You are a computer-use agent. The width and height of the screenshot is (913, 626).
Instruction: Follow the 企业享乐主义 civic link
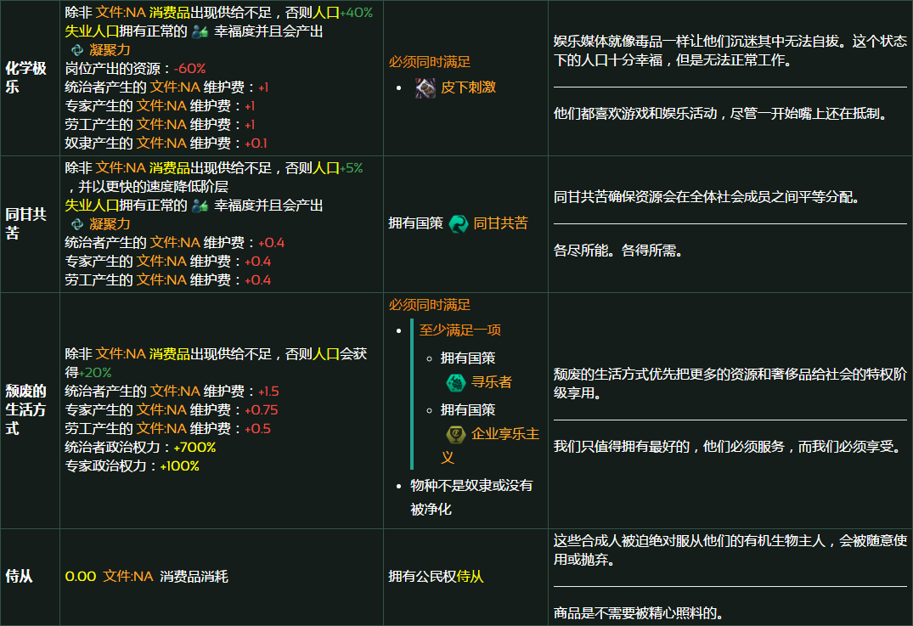(504, 434)
